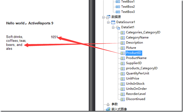The image size is (183, 112).
Task: Click the 数据源 data source folder icon
Action: (108, 17)
